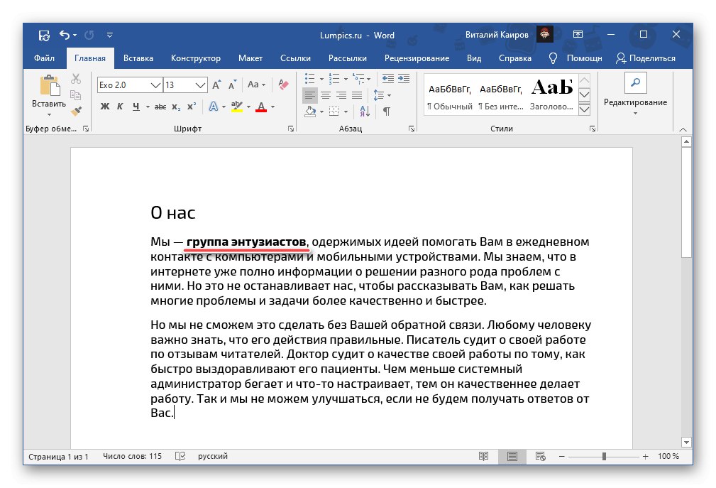Apply justified alignment
The height and width of the screenshot is (488, 716).
pyautogui.click(x=358, y=95)
